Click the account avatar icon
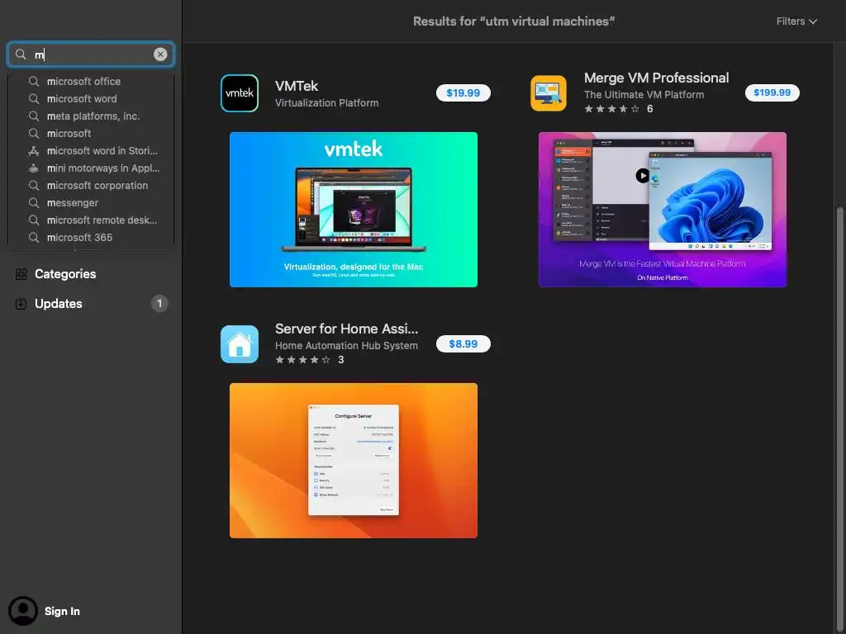 click(22, 611)
